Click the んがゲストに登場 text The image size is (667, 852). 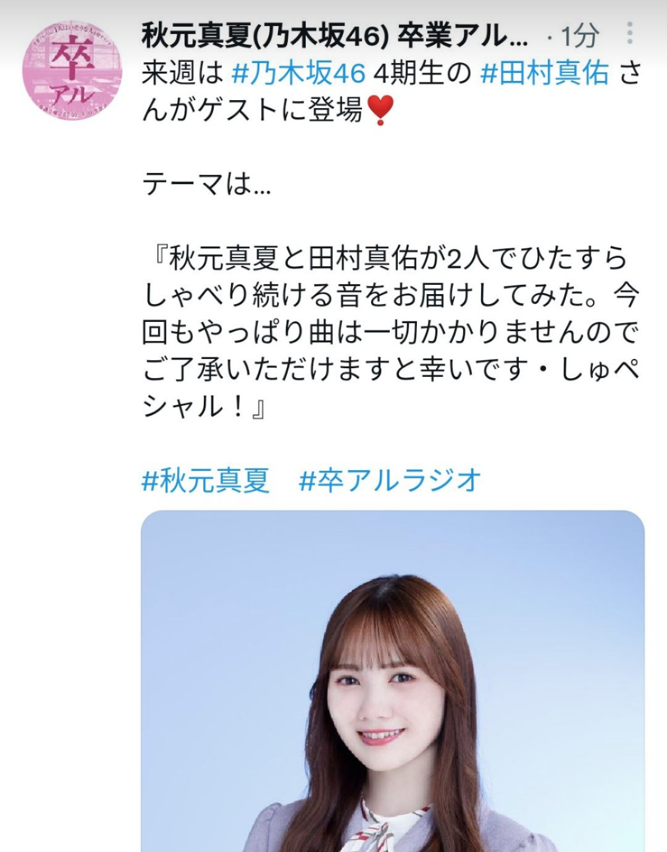(x=252, y=111)
